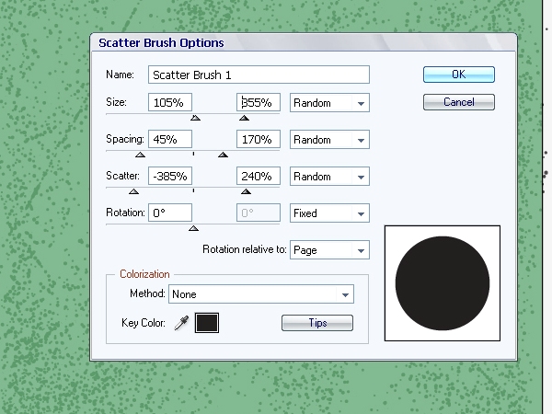Click the Key Color eyedropper icon

coord(181,323)
